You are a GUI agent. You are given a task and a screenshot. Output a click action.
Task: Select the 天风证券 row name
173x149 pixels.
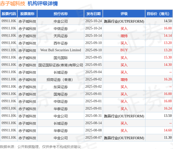pos(61,36)
